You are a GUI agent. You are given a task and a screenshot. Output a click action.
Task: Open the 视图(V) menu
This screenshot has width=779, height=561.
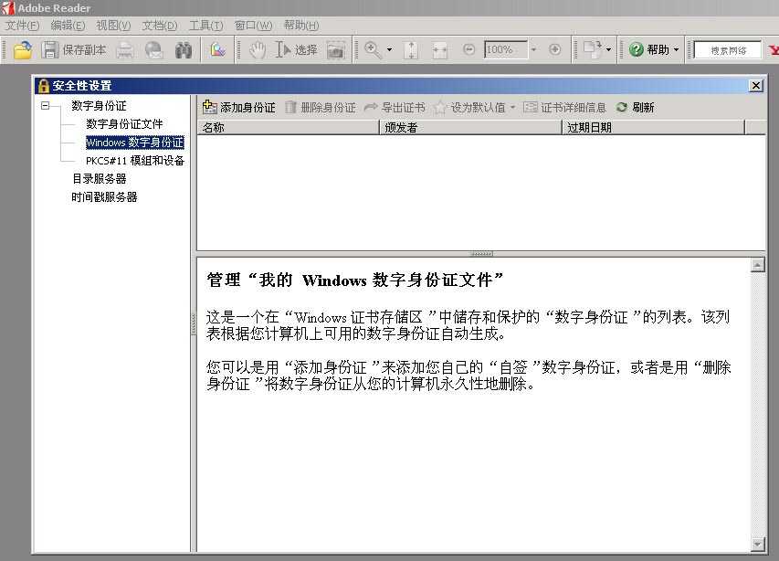113,26
